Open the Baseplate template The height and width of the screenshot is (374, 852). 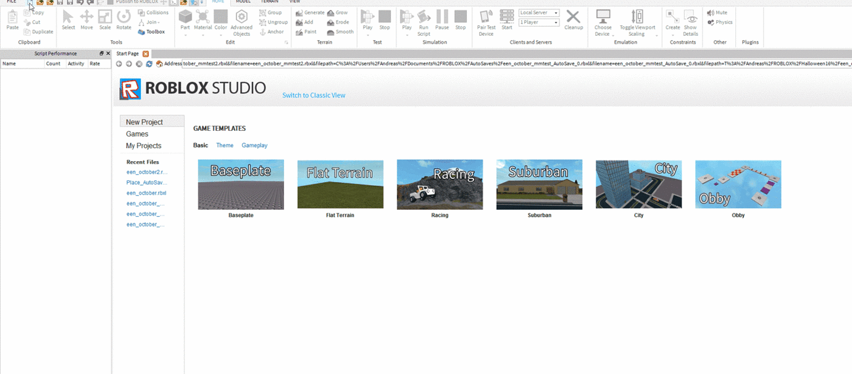click(x=241, y=185)
